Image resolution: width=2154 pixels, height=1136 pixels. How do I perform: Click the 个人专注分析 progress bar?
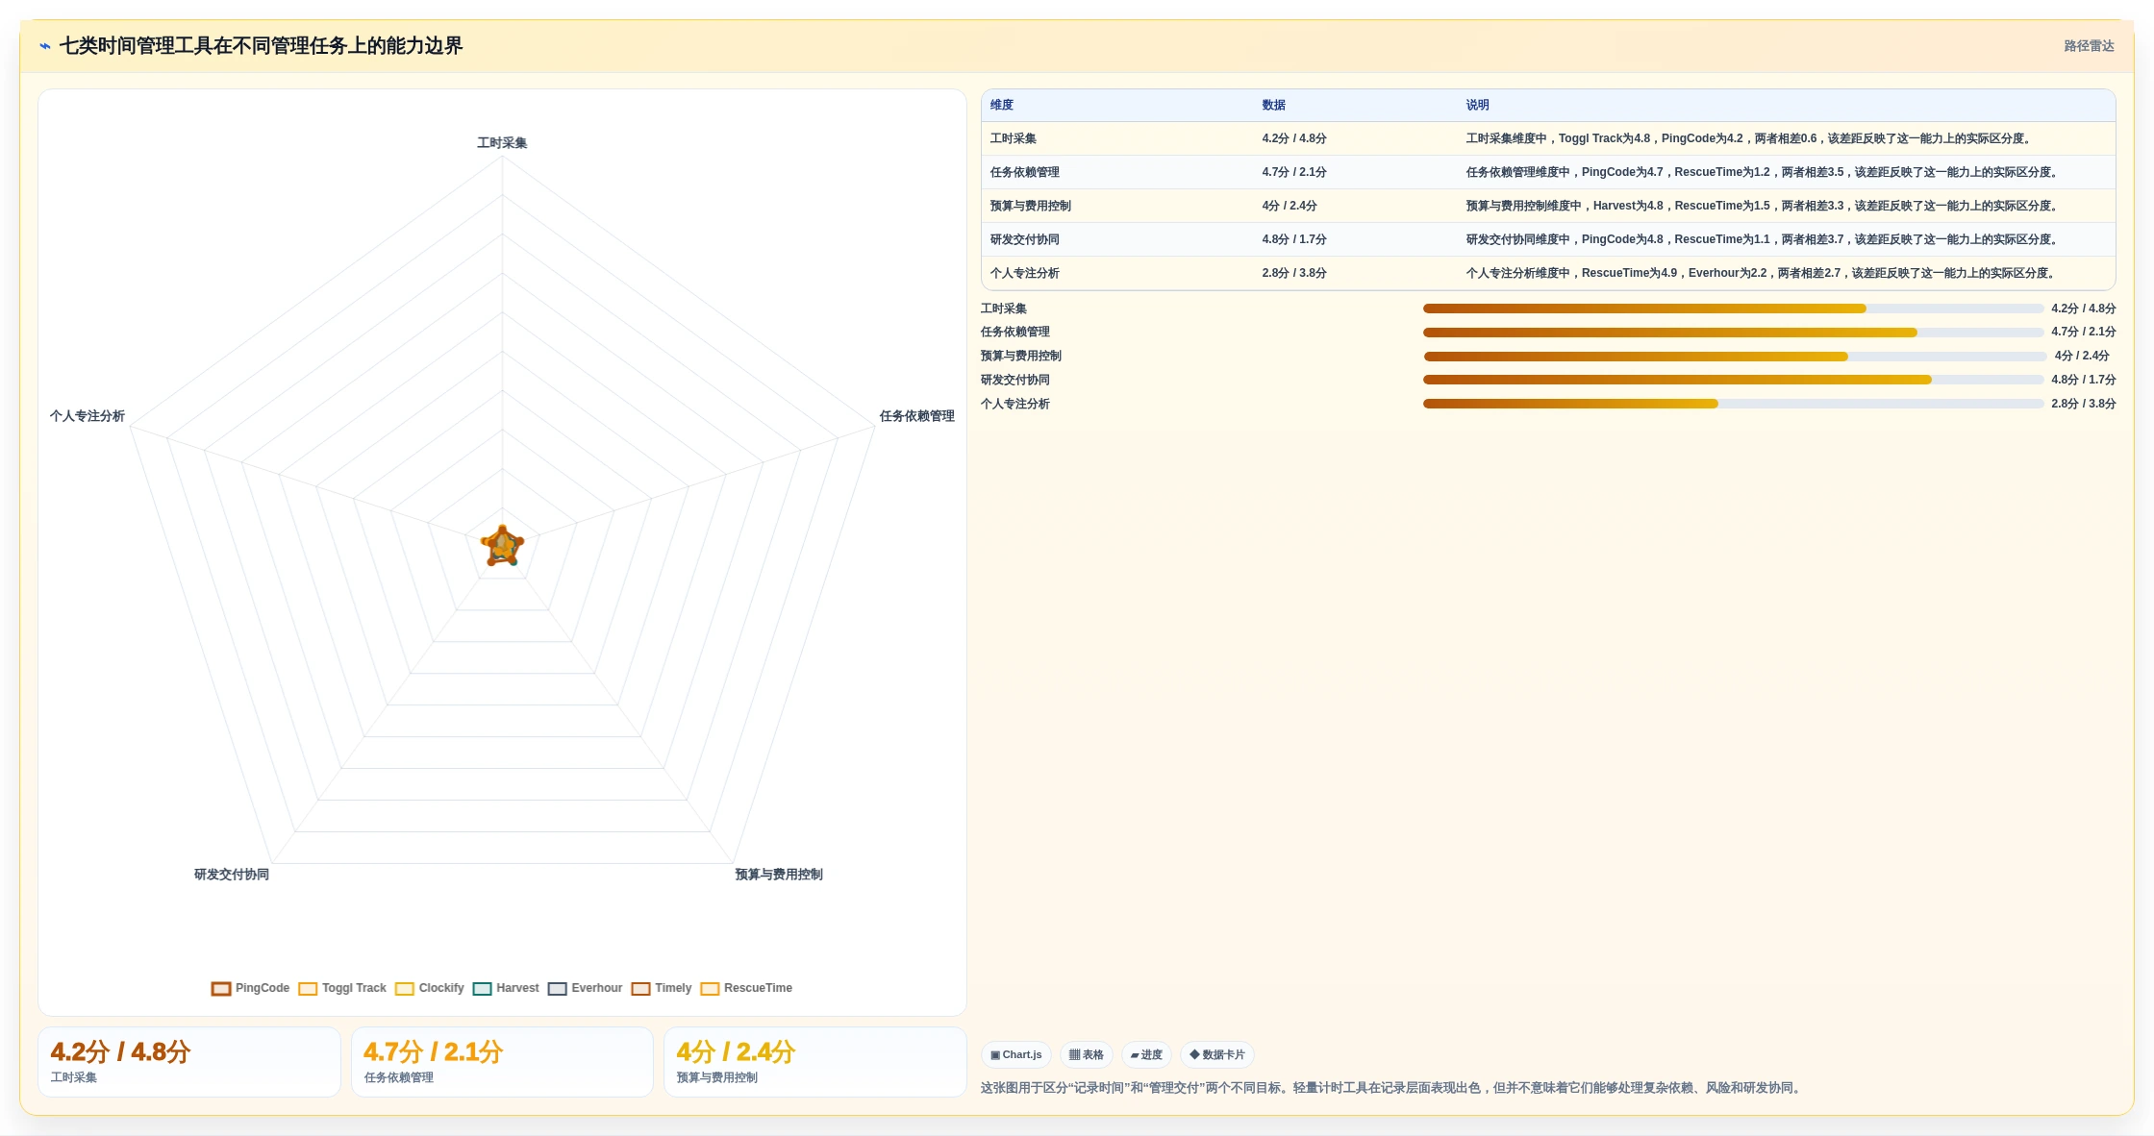pos(1733,404)
